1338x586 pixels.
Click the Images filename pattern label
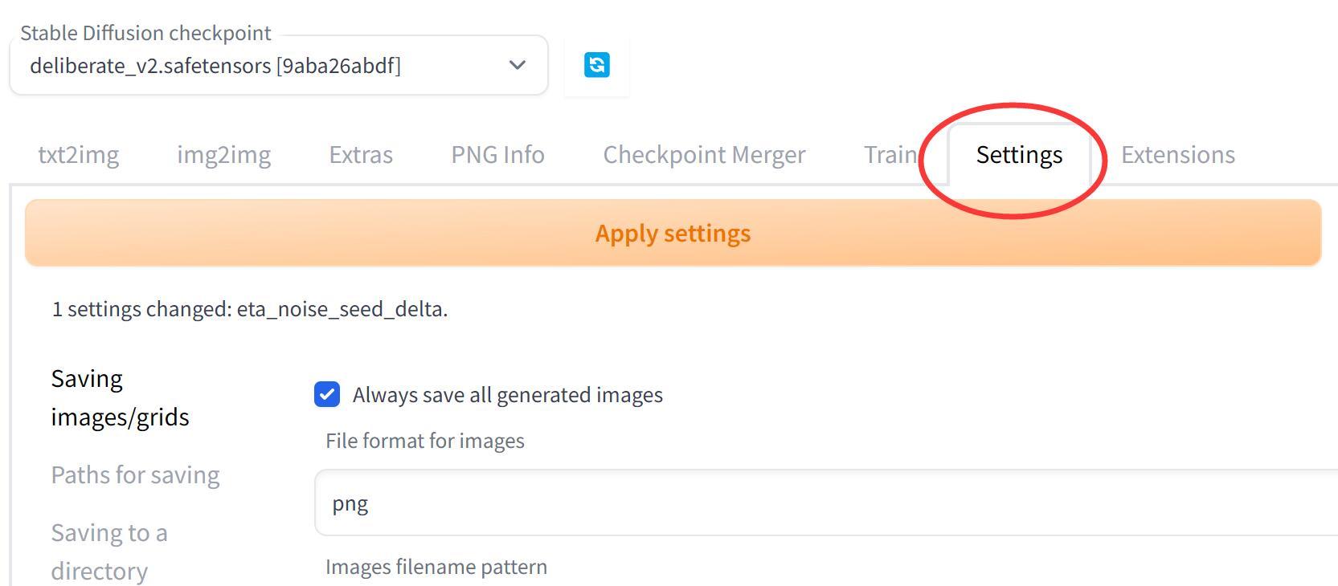tap(436, 567)
